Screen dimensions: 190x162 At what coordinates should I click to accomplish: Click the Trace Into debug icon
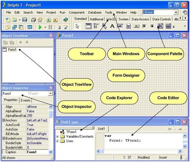tap(59, 27)
